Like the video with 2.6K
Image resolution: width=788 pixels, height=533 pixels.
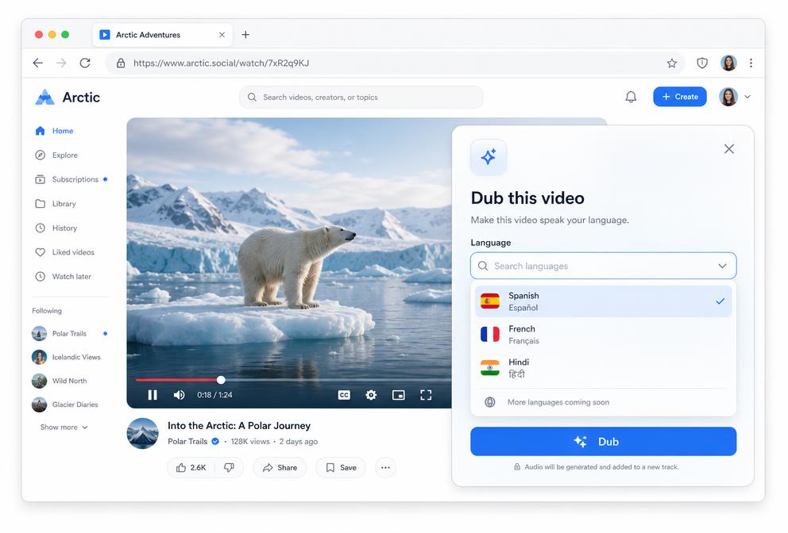click(191, 467)
